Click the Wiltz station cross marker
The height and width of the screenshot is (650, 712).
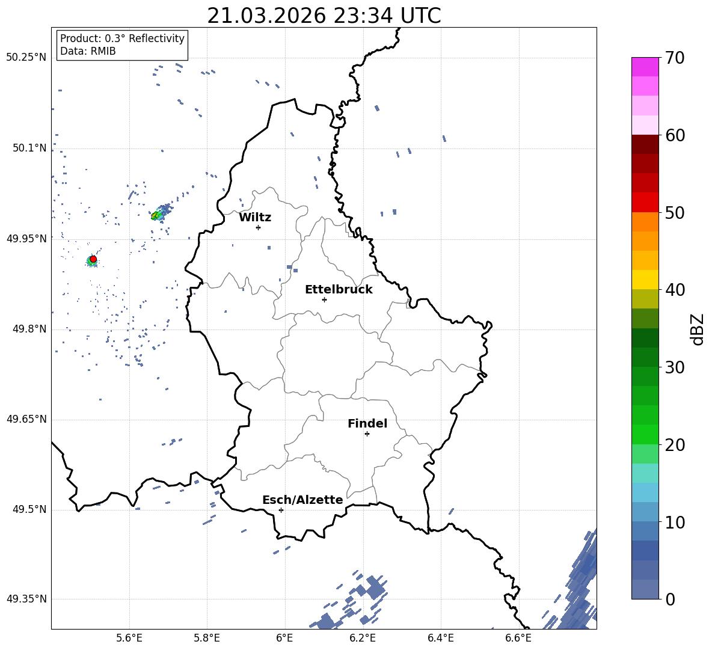(259, 227)
